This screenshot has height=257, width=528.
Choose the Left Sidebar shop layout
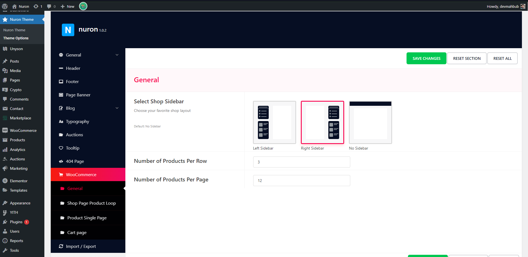(275, 122)
